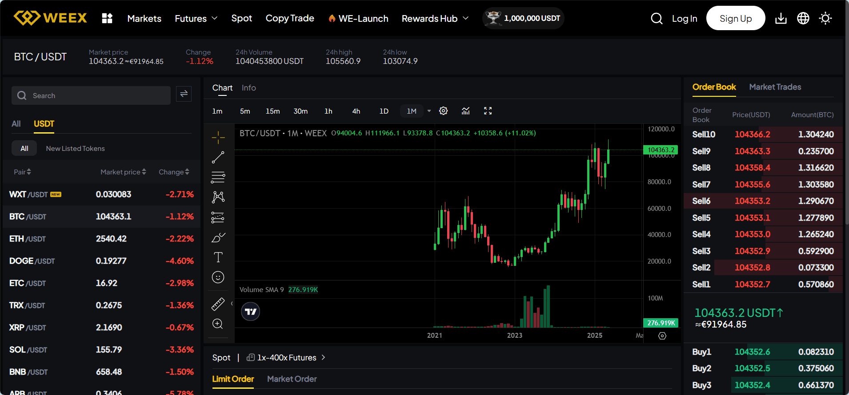Switch to the Market Trades tab
This screenshot has width=849, height=395.
tap(775, 87)
